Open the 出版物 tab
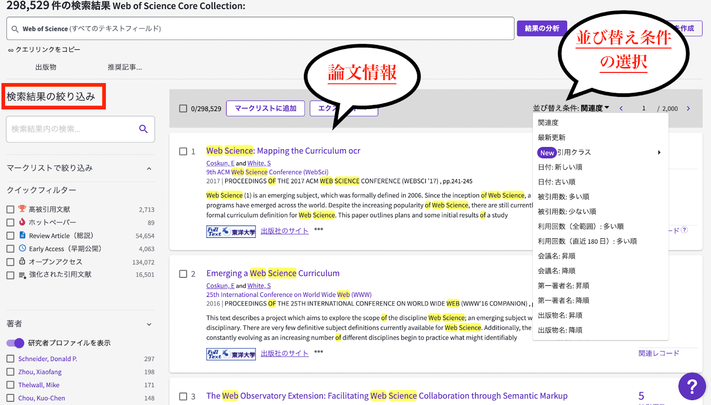 [x=46, y=67]
